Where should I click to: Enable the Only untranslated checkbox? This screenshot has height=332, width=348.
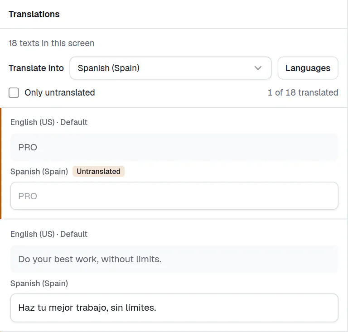(x=14, y=92)
